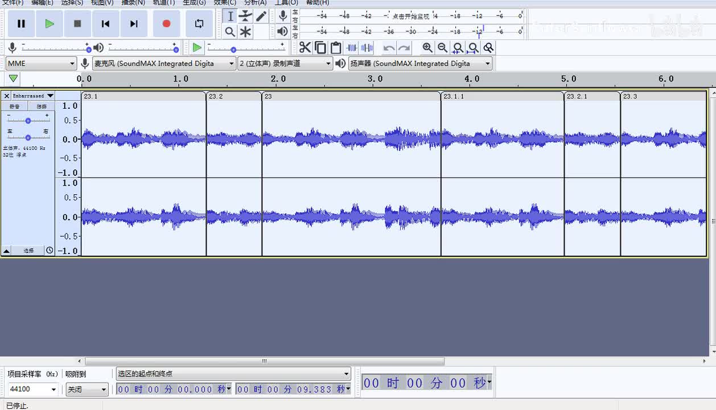The width and height of the screenshot is (716, 410).
Task: Click the Silence audio selection icon
Action: pyautogui.click(x=367, y=48)
